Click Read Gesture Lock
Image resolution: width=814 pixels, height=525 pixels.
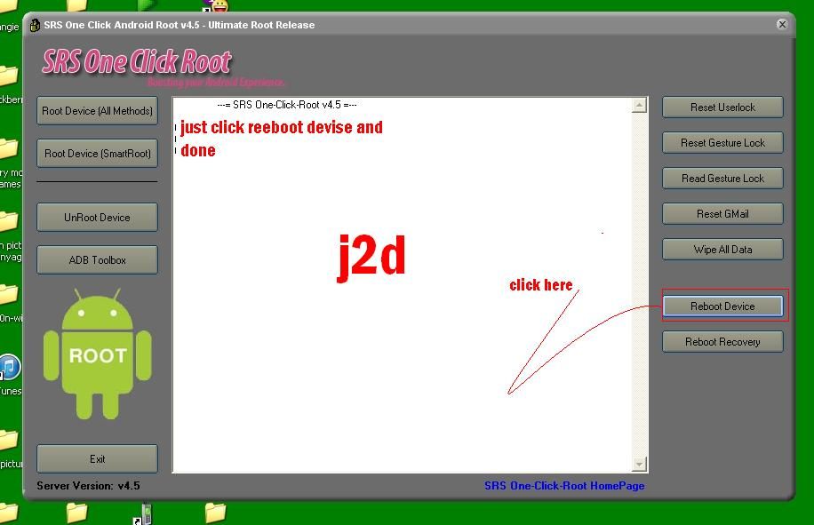(722, 179)
